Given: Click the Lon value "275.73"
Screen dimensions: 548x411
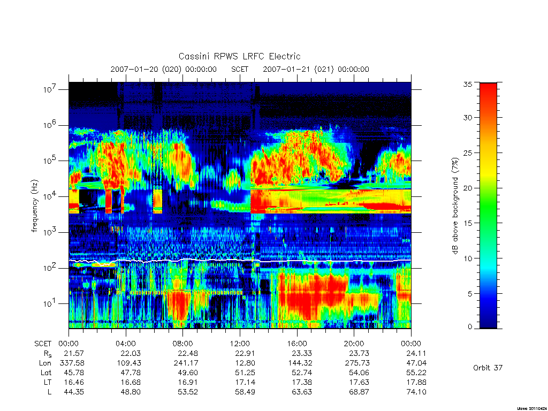Looking at the screenshot, I should (x=357, y=363).
